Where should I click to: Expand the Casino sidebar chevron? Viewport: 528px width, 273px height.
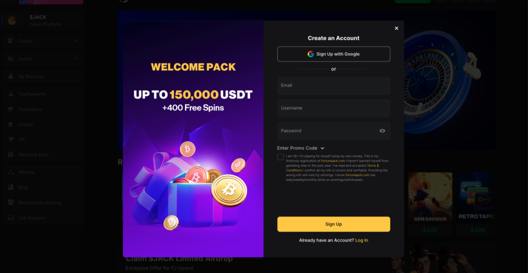(x=76, y=41)
